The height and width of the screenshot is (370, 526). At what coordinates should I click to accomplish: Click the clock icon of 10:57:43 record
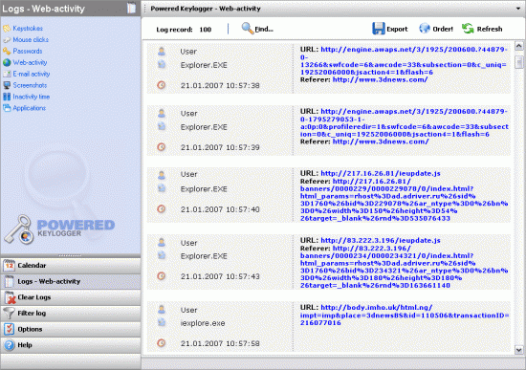tap(162, 276)
